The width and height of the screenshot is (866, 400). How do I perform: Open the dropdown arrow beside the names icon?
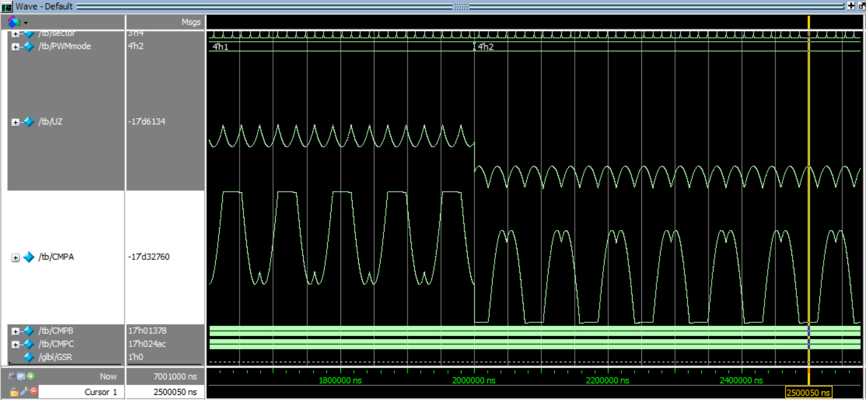pyautogui.click(x=26, y=22)
